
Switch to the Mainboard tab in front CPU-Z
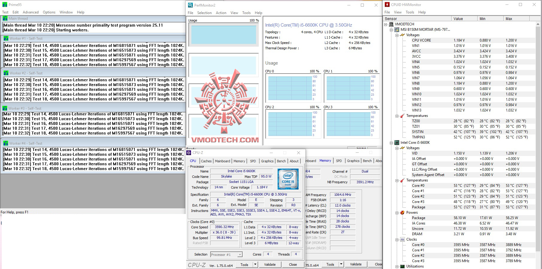[222, 161]
